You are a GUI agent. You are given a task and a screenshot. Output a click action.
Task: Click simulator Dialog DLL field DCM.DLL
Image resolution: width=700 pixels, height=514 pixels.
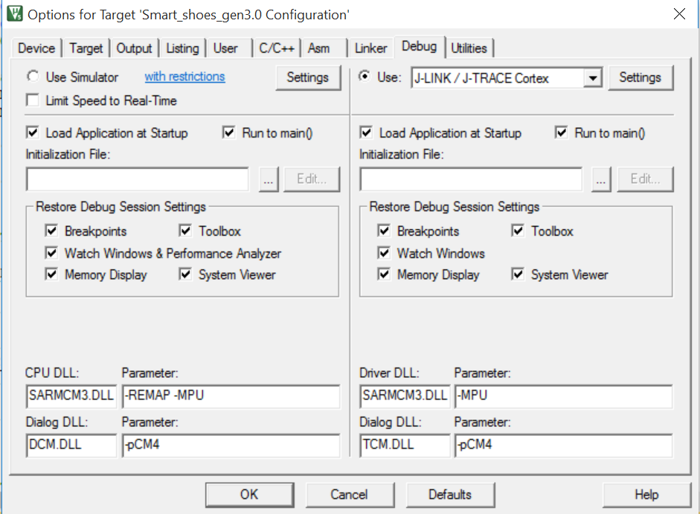(71, 446)
